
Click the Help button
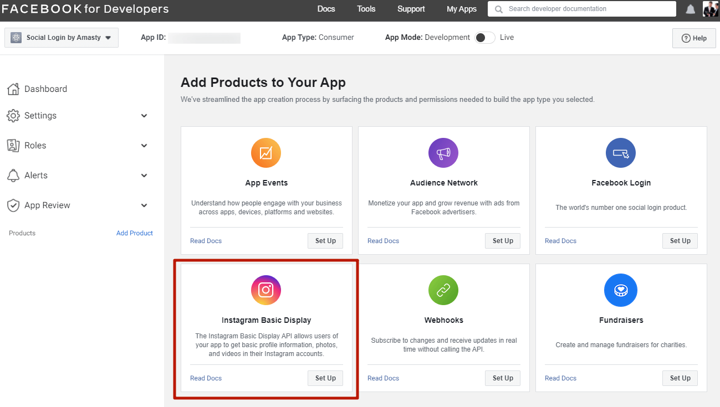coord(694,38)
